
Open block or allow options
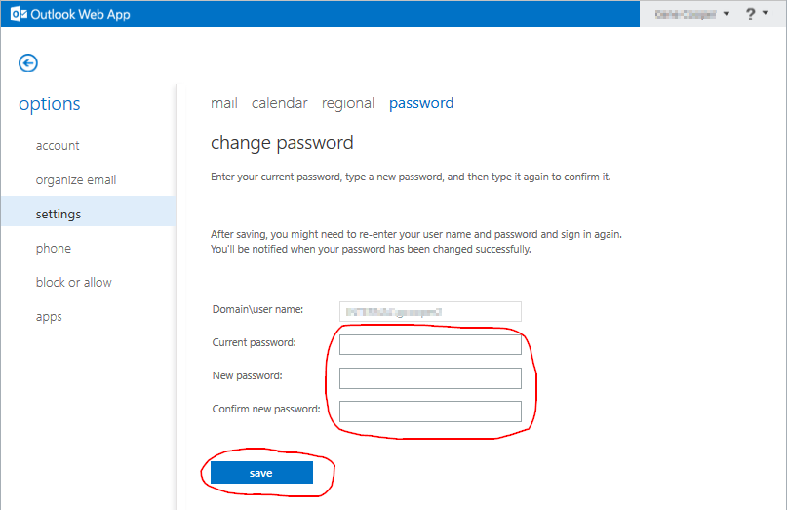point(74,283)
